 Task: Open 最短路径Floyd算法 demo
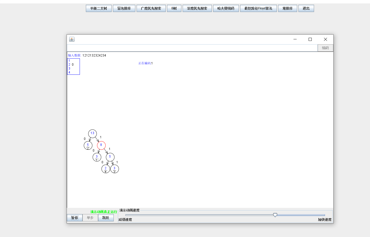[258, 9]
